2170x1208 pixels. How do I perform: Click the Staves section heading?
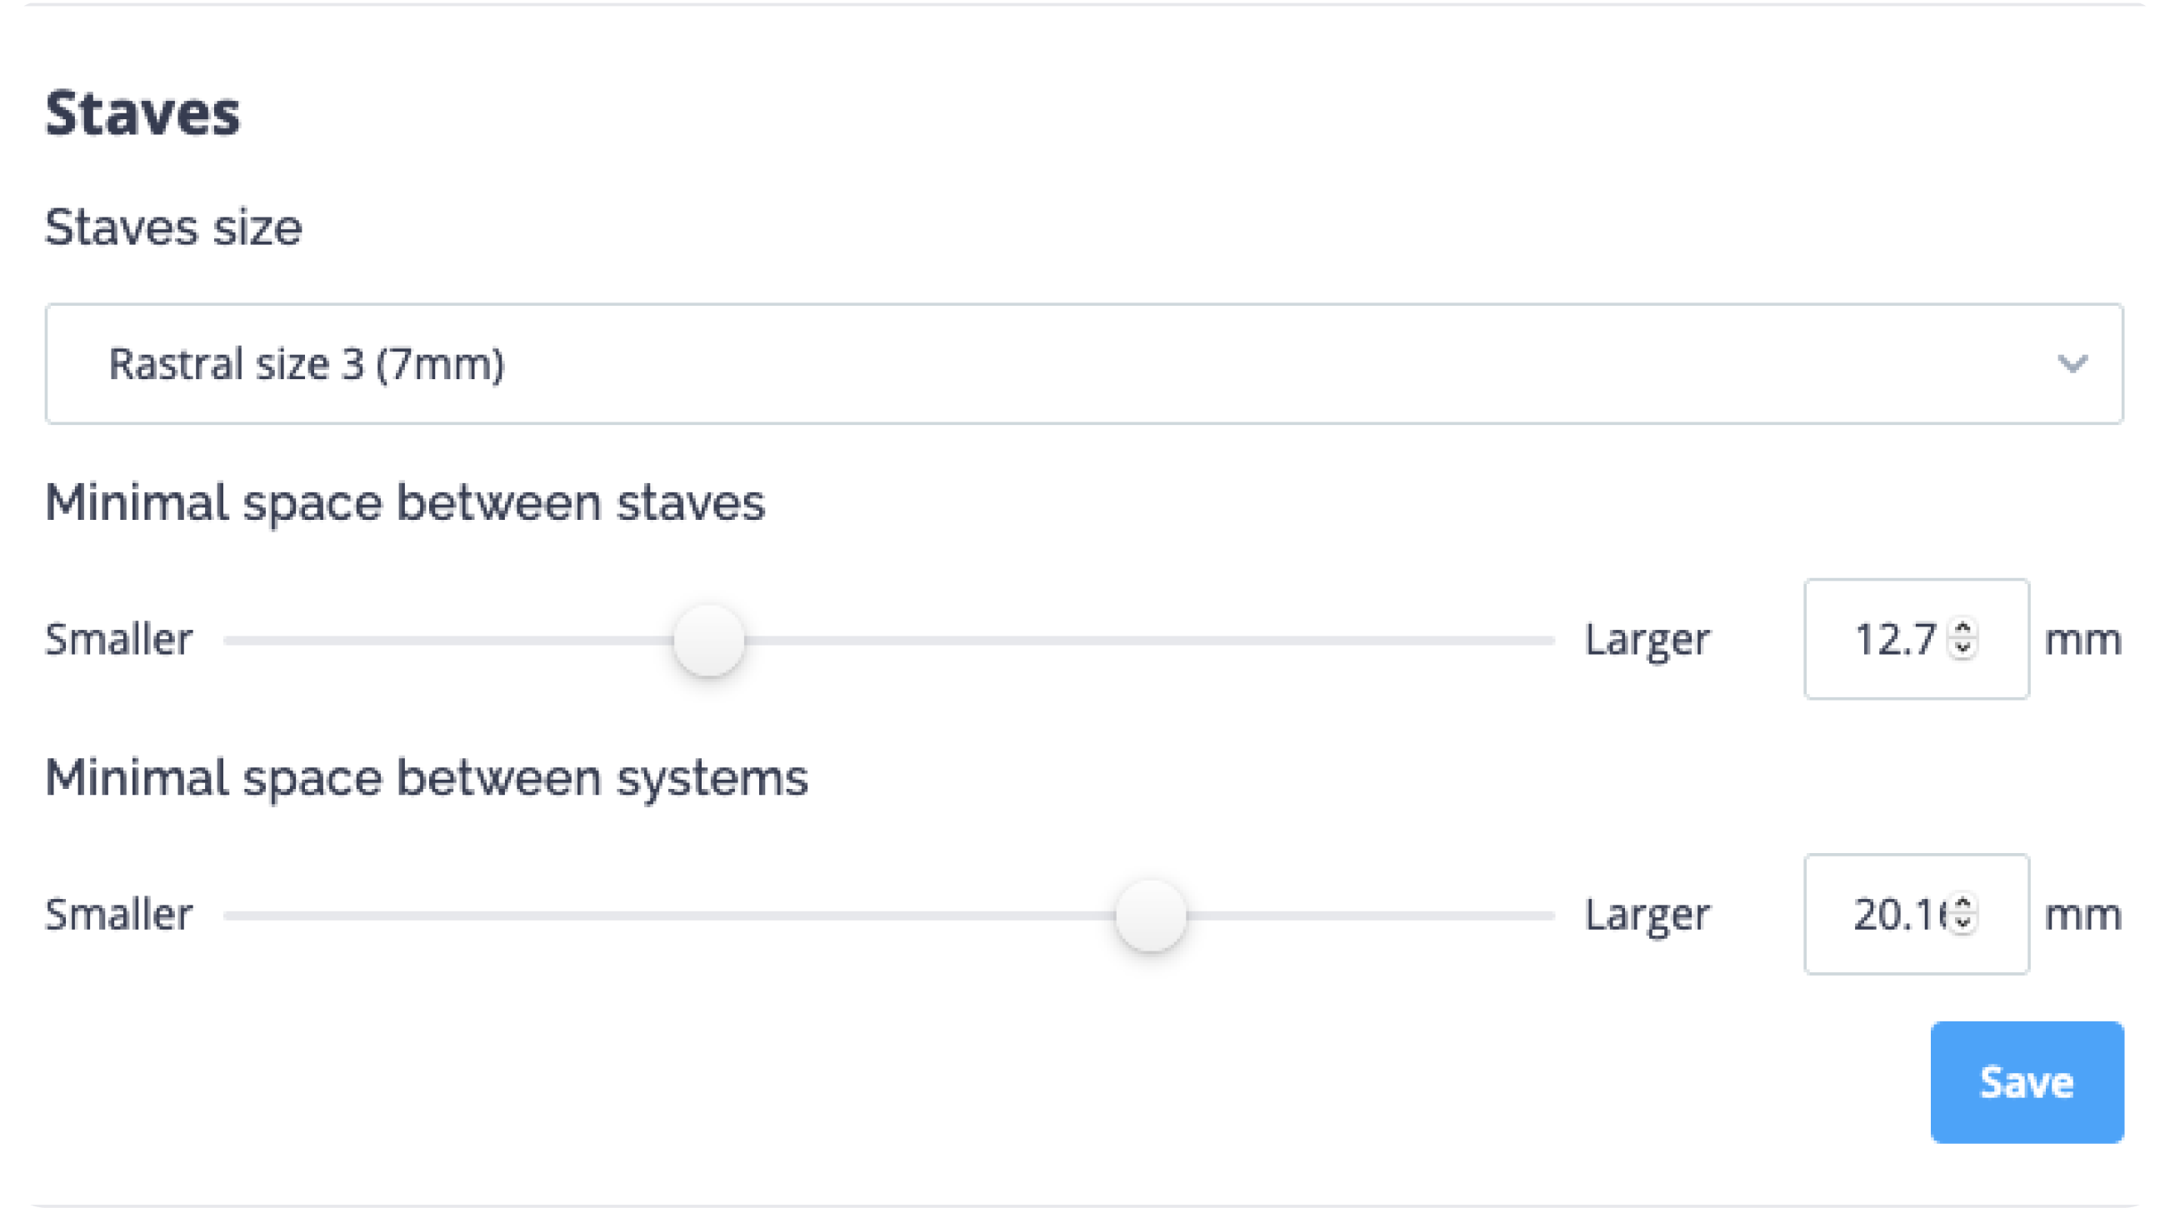click(142, 112)
